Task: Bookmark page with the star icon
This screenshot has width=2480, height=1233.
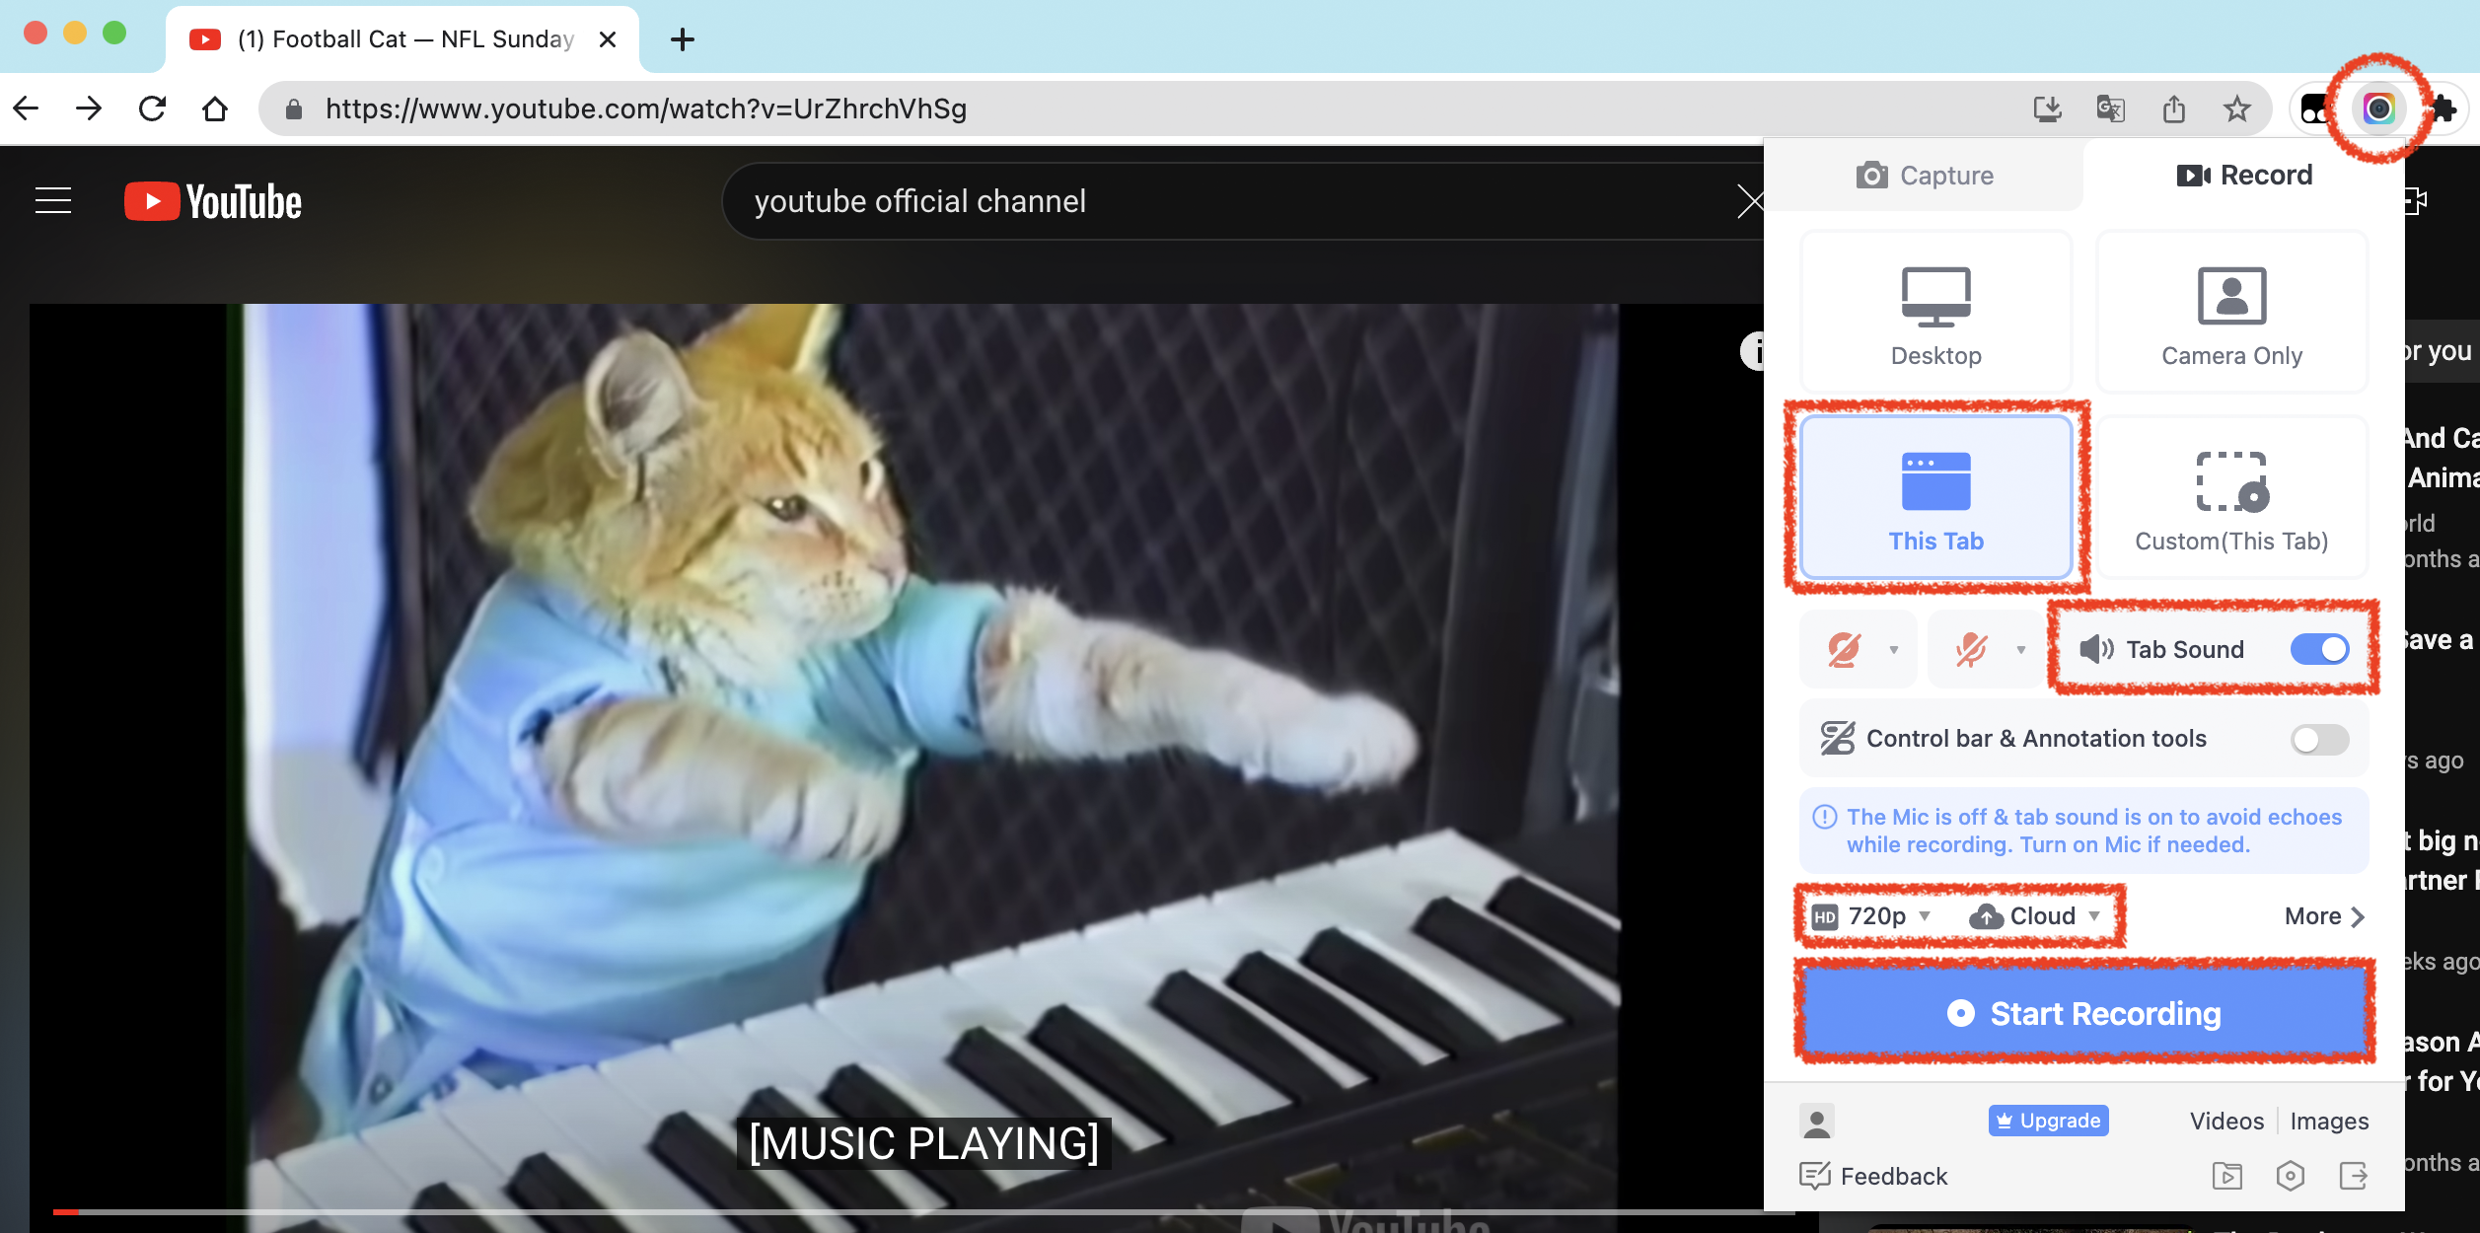Action: click(x=2236, y=109)
